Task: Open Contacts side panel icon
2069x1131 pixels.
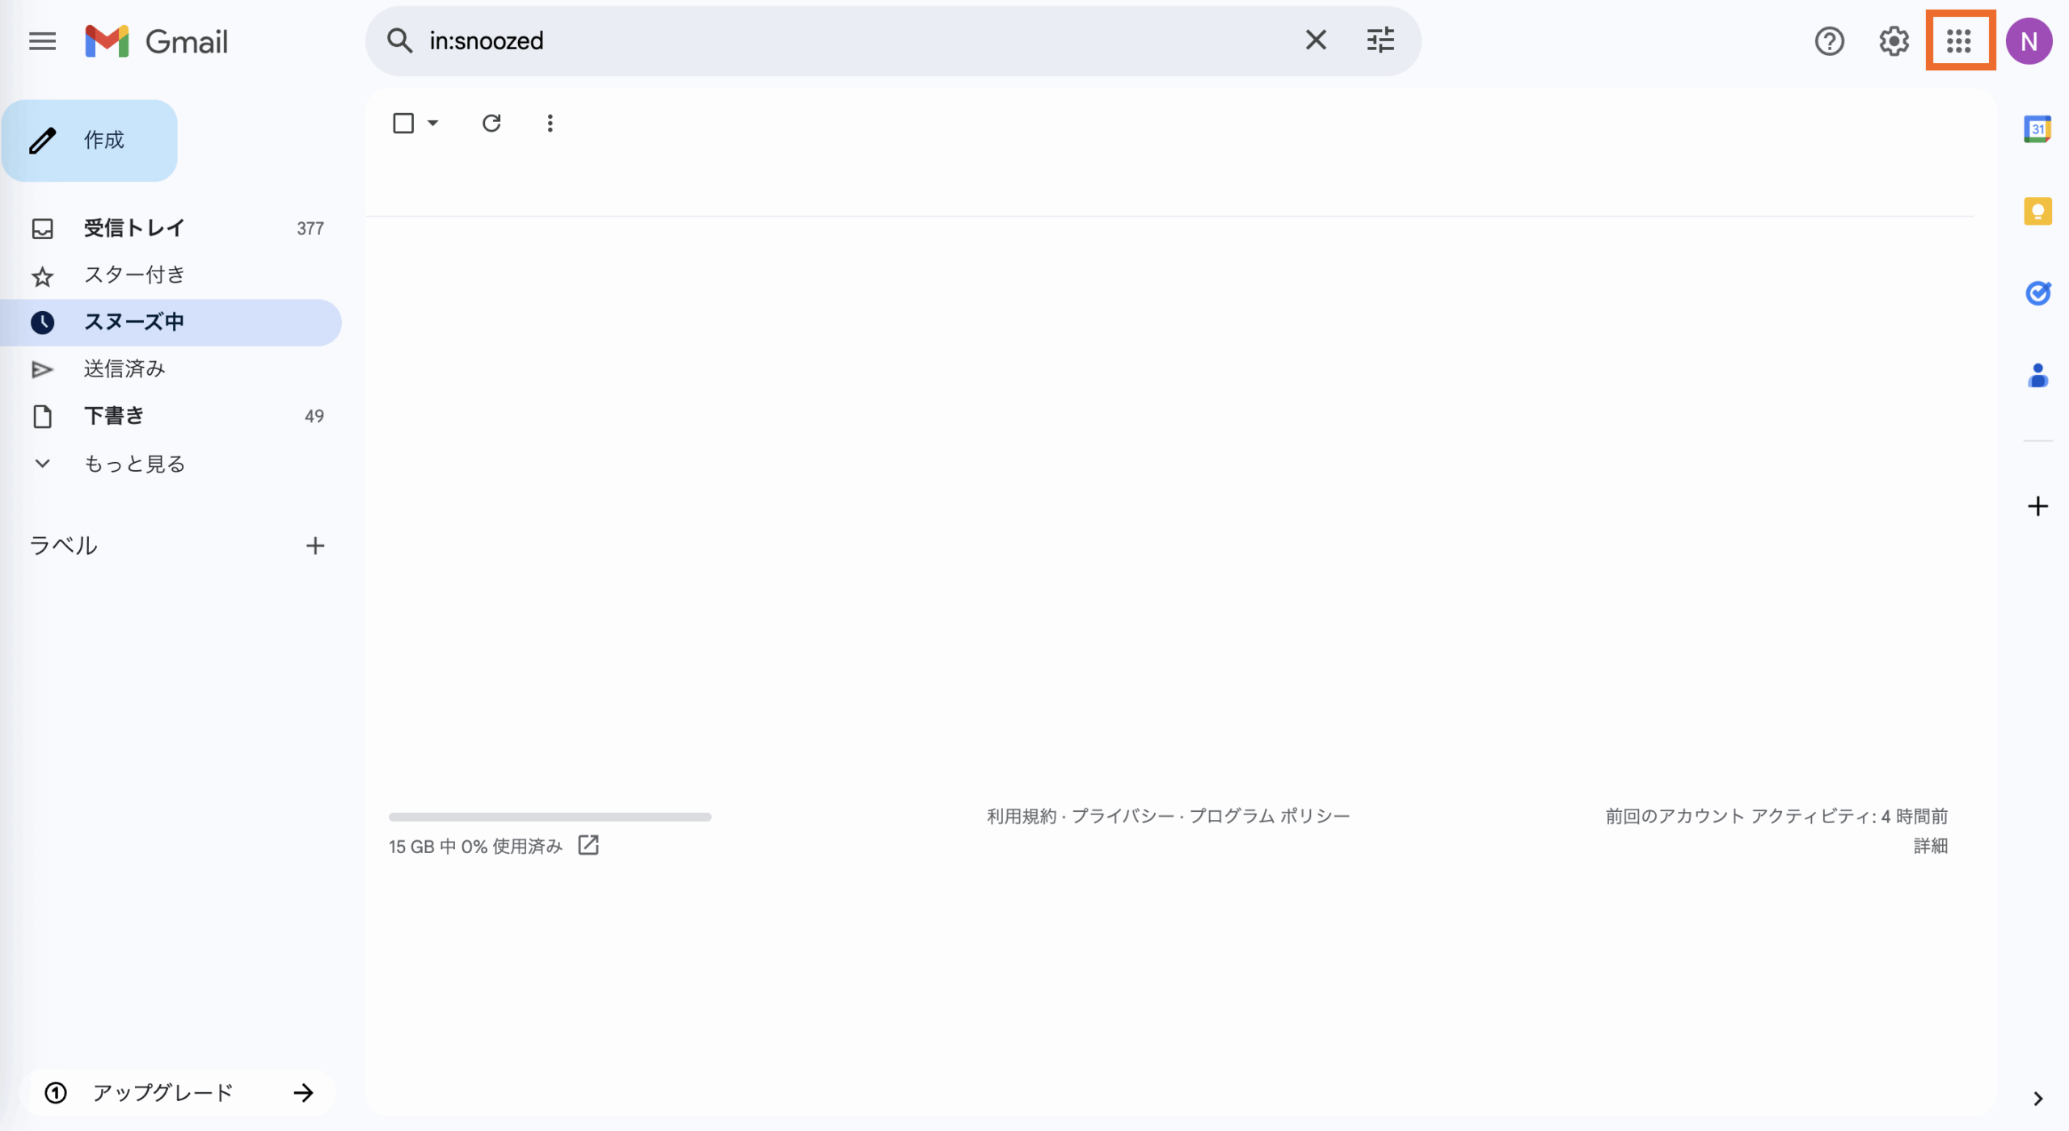Action: 2037,376
